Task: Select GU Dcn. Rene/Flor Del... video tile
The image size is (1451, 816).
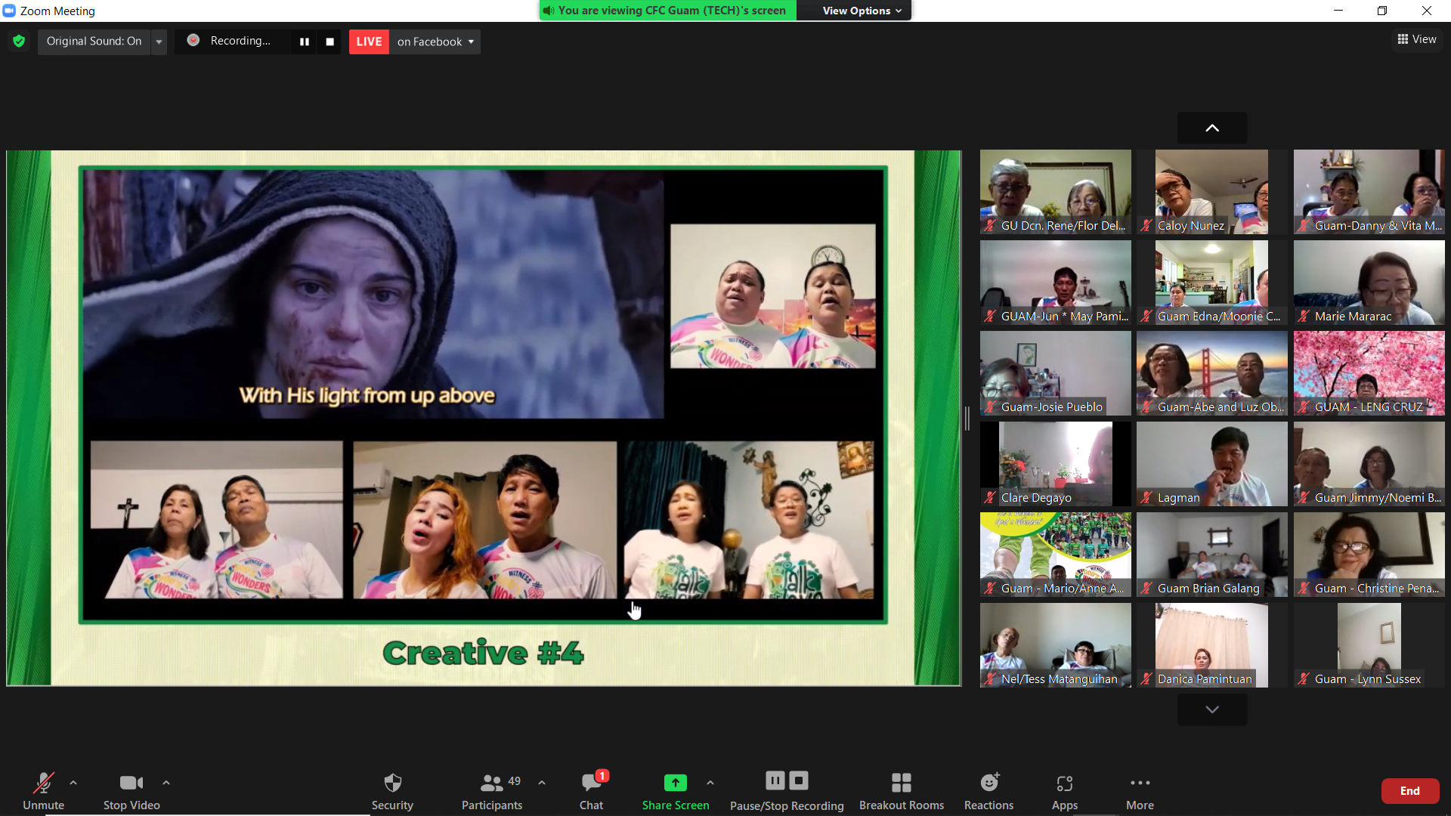Action: (1056, 192)
